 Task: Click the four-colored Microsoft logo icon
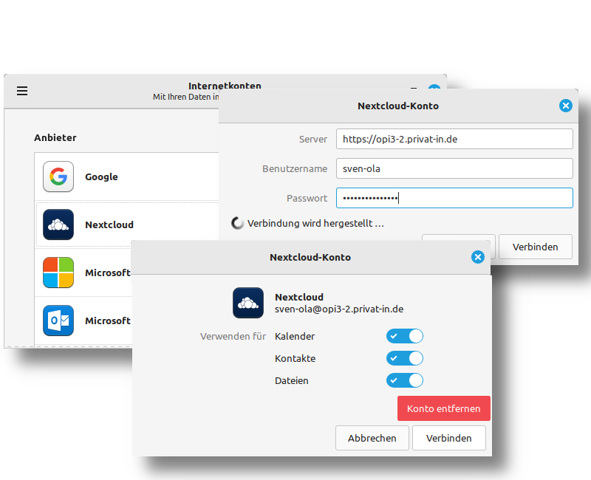pos(58,272)
